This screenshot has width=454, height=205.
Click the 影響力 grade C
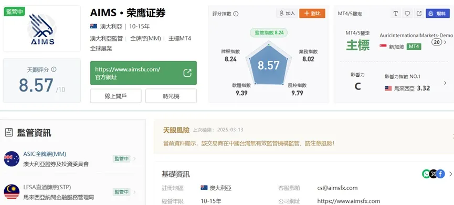[357, 86]
